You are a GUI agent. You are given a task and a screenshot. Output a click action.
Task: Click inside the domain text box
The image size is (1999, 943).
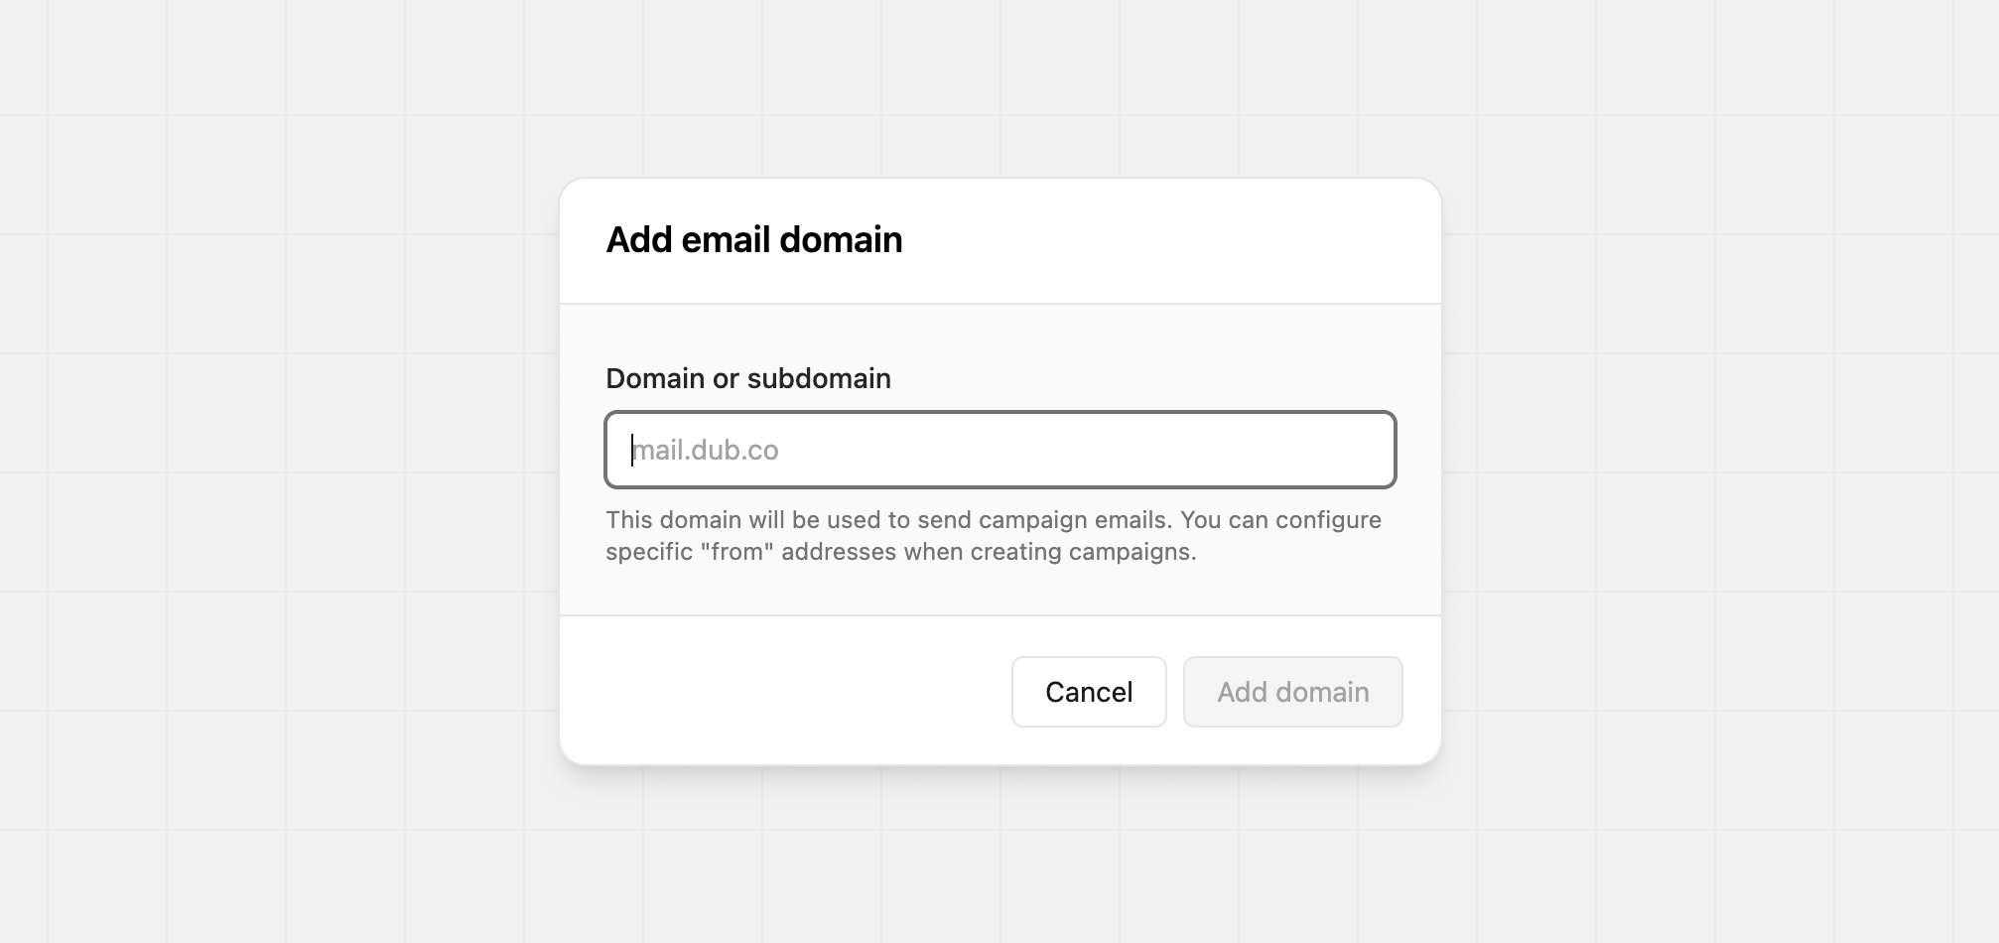point(999,450)
